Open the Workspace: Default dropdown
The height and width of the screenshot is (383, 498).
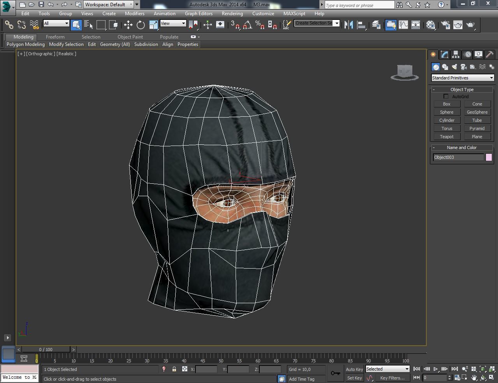pos(109,5)
